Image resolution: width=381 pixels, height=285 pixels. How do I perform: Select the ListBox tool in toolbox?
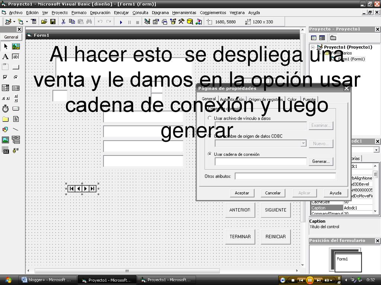tap(16, 88)
